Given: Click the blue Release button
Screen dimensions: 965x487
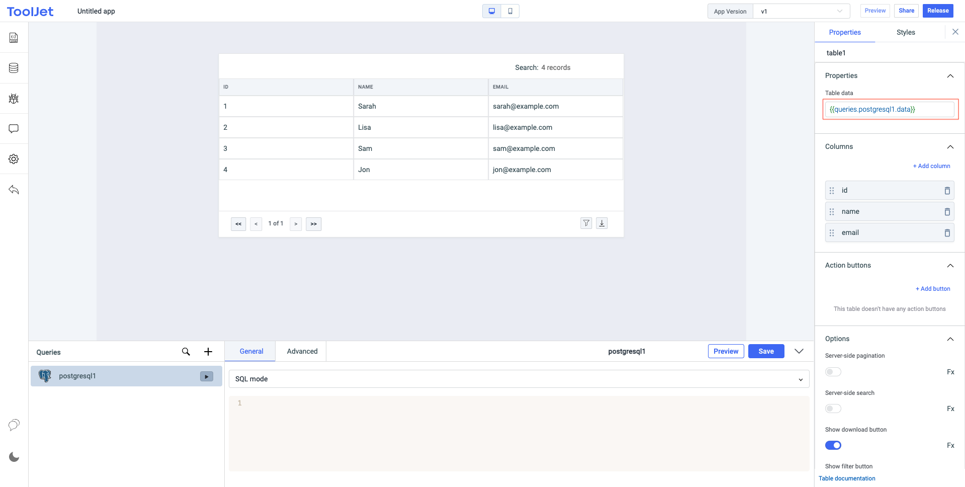Looking at the screenshot, I should [x=937, y=11].
